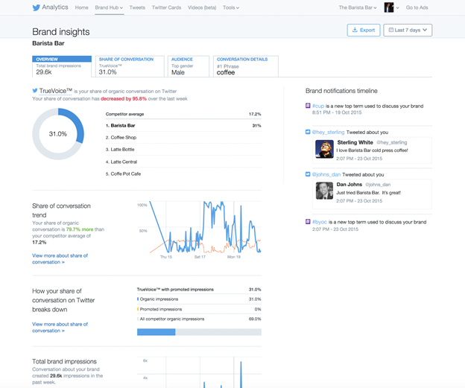This screenshot has height=388, width=465.
Task: Click the #cup hashtag link
Action: [x=318, y=106]
